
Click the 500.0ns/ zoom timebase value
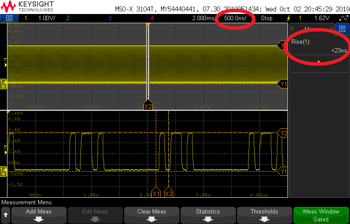[236, 18]
